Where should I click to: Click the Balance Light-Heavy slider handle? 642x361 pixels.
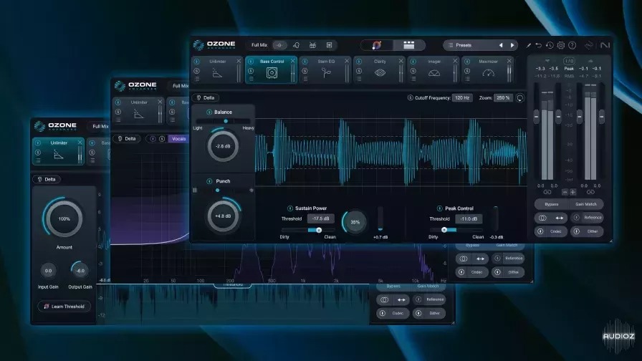click(x=226, y=121)
